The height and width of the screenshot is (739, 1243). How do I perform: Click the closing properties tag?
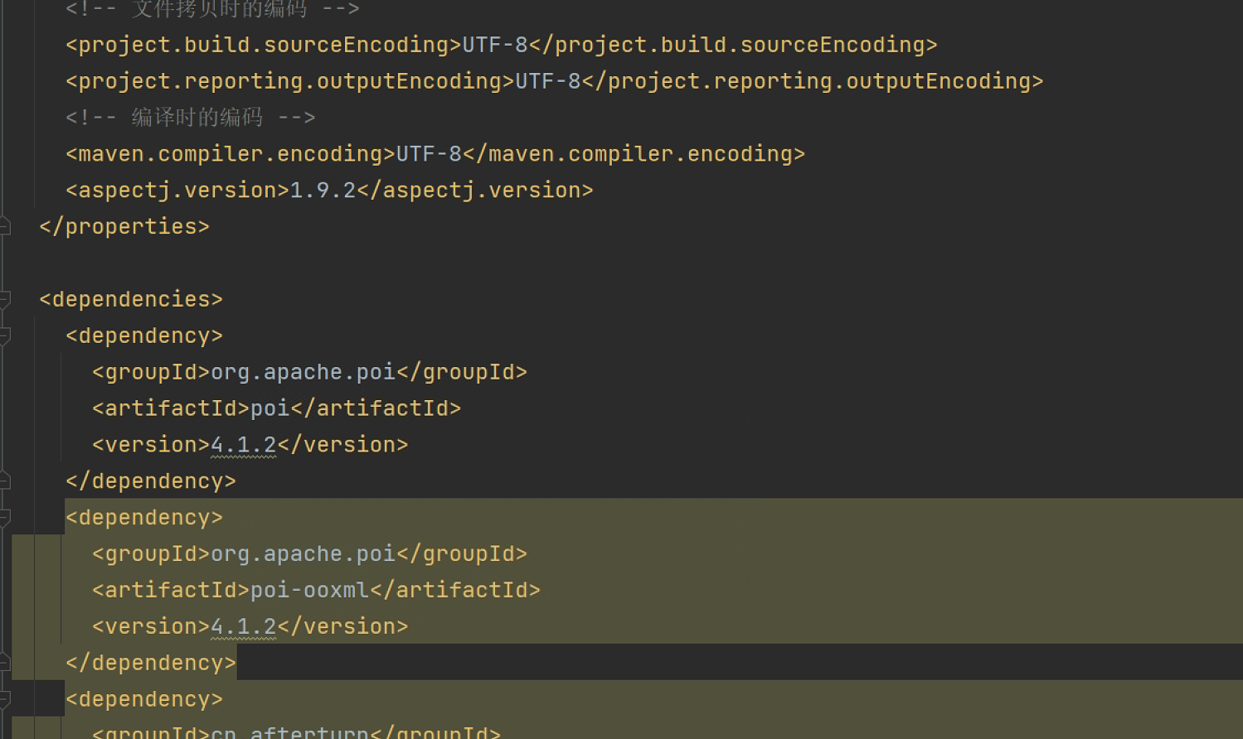[x=124, y=227]
